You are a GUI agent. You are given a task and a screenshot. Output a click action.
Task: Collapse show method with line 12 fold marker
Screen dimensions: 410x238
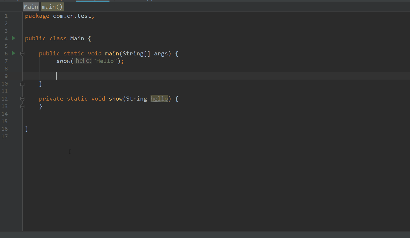pos(23,99)
